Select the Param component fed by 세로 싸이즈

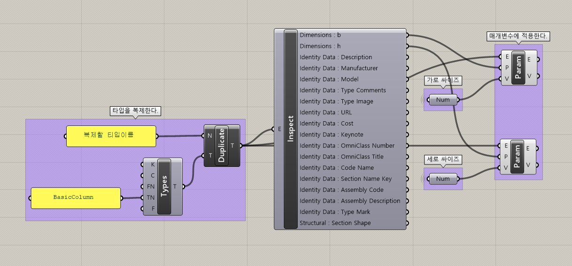(x=518, y=156)
